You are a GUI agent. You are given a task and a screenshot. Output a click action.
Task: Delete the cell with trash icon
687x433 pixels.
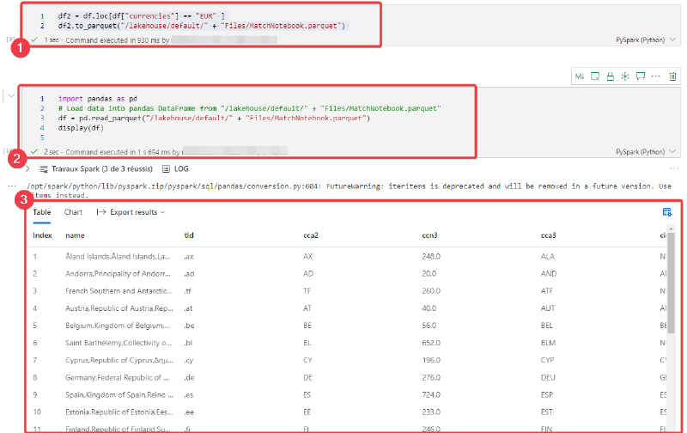tap(672, 76)
